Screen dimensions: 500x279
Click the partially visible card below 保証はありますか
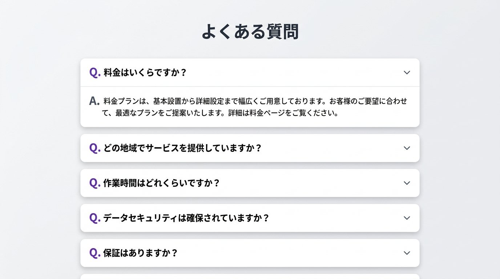pyautogui.click(x=250, y=276)
